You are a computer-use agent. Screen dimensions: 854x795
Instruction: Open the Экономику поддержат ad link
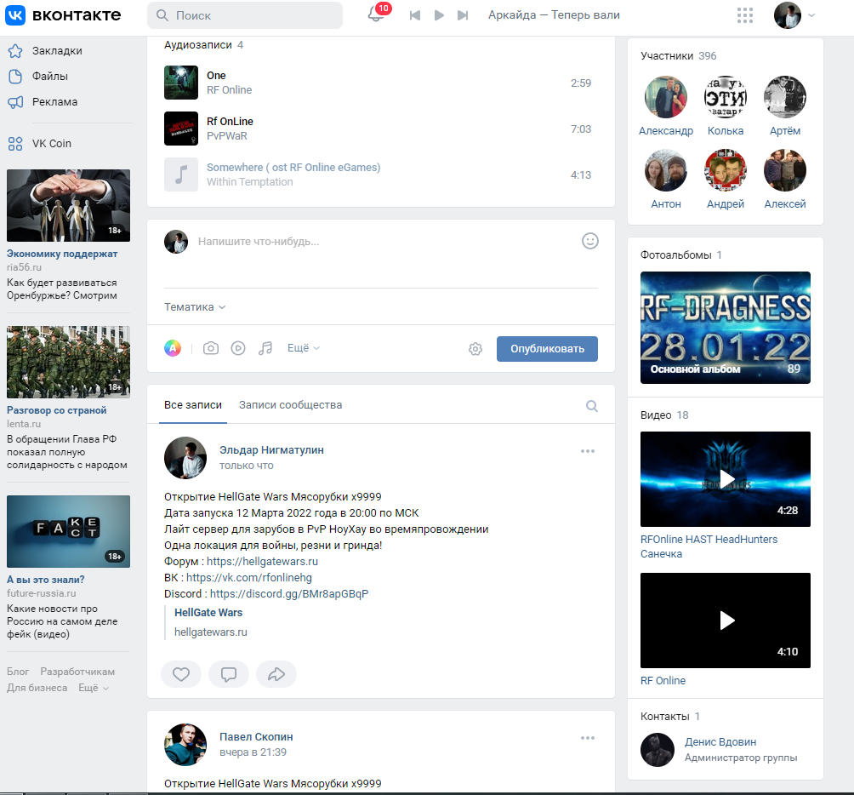point(62,254)
